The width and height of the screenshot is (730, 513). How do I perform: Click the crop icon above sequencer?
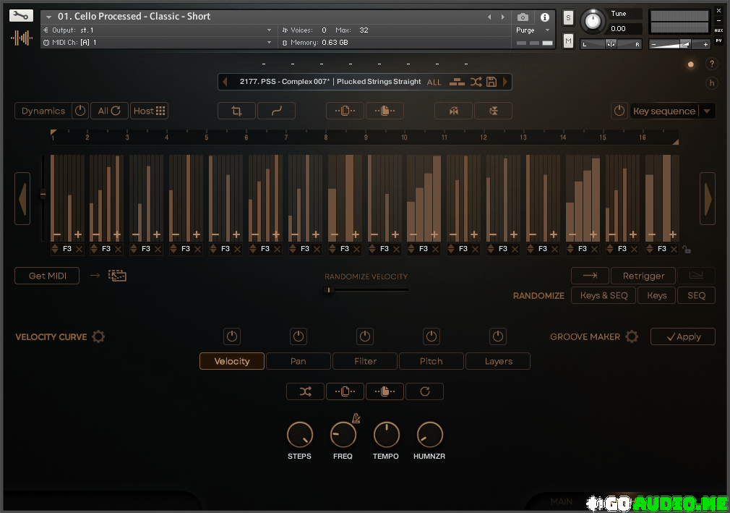point(236,111)
